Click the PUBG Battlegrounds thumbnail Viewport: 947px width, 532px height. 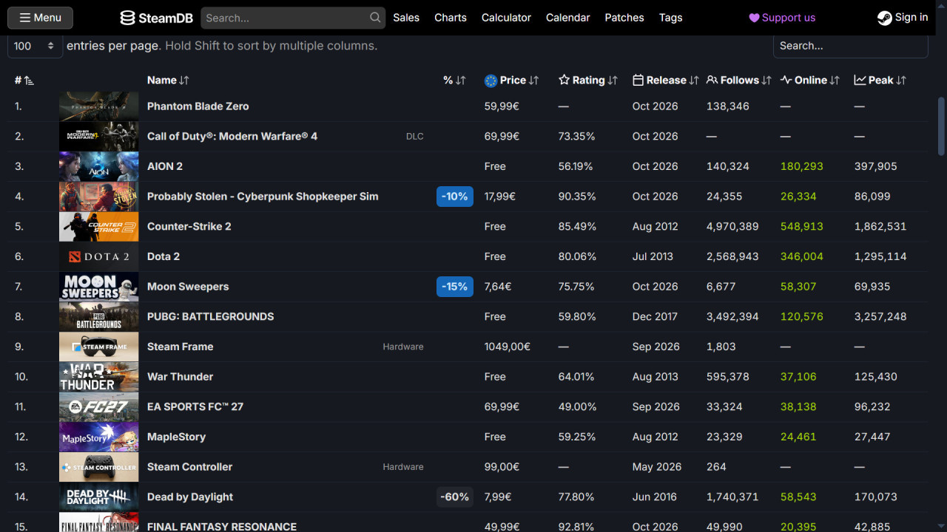[98, 317]
